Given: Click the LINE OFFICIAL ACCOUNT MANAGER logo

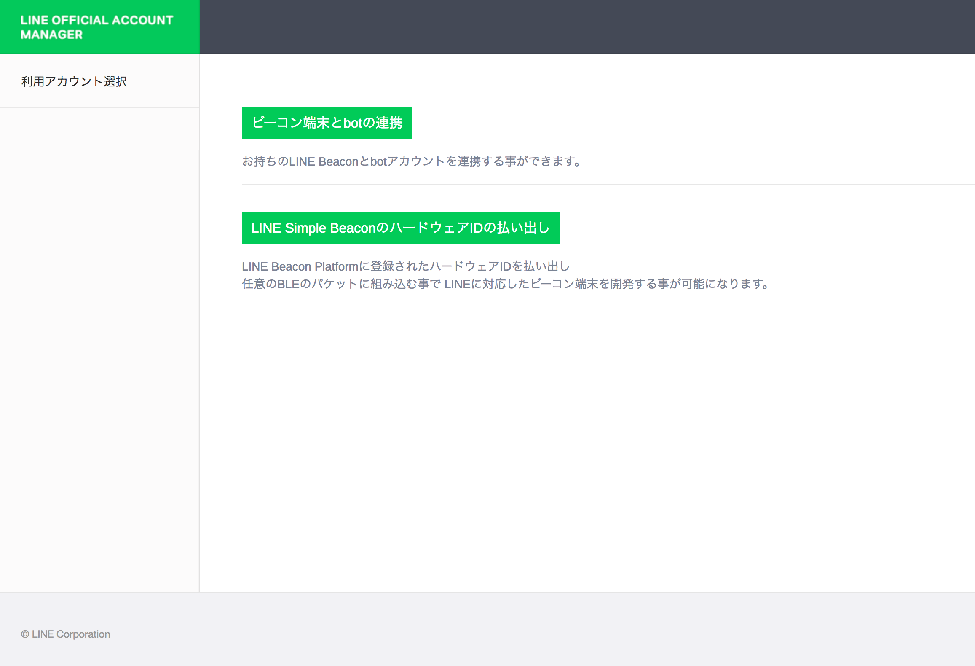Looking at the screenshot, I should (x=96, y=27).
